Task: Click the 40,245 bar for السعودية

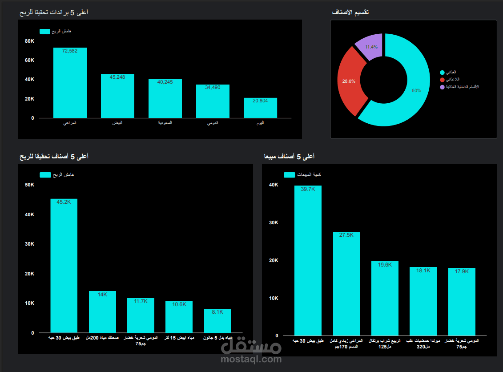Action: click(x=165, y=98)
